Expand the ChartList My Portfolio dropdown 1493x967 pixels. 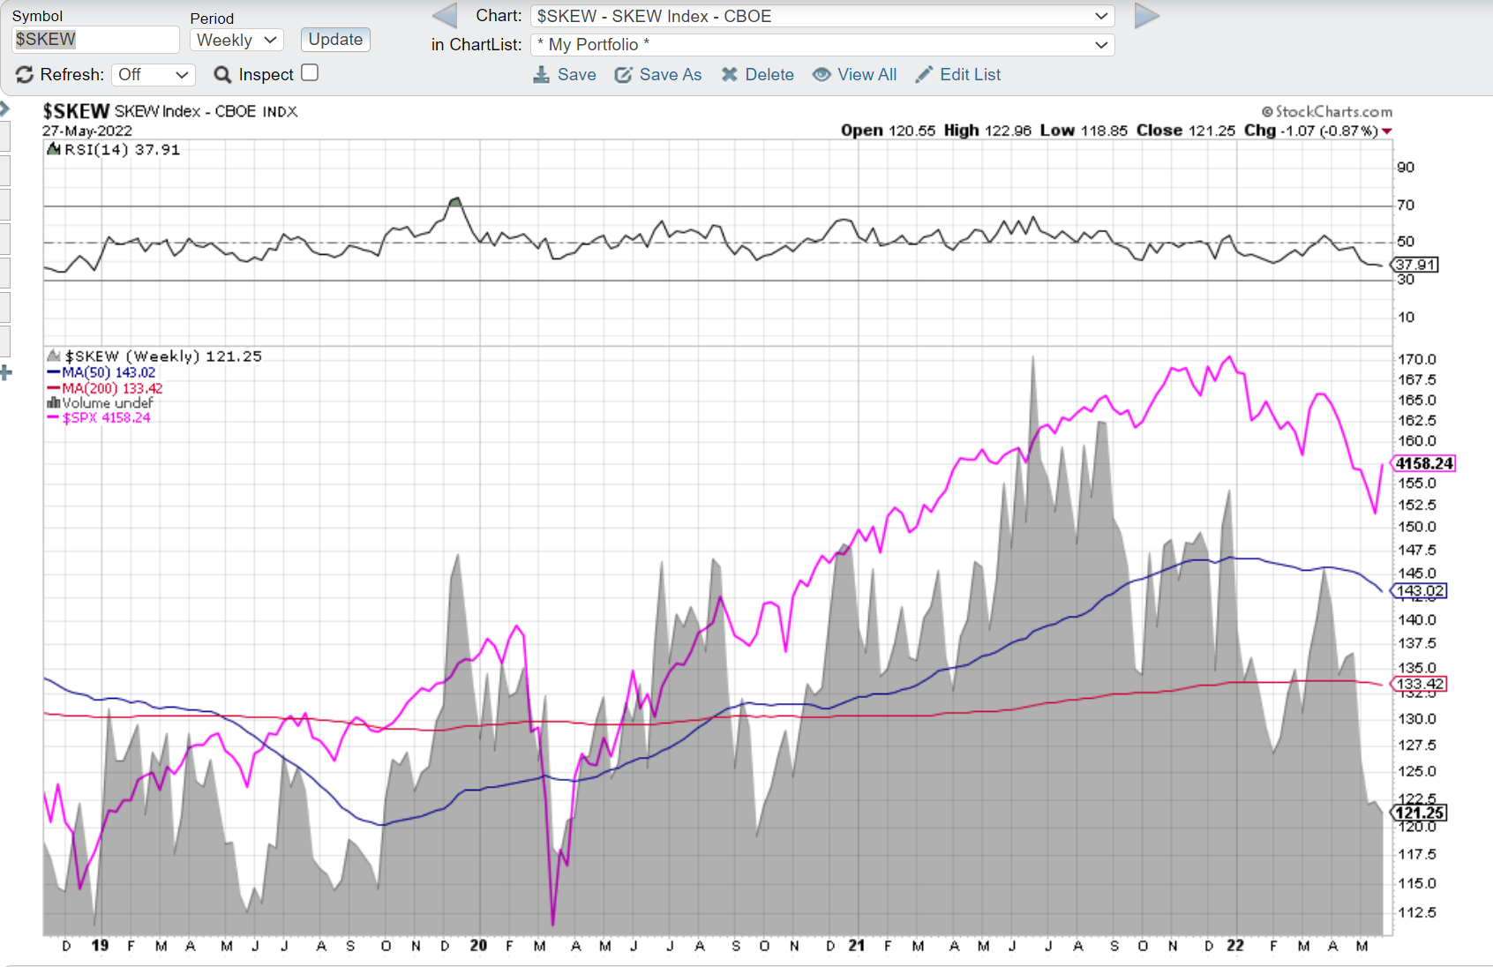[822, 45]
